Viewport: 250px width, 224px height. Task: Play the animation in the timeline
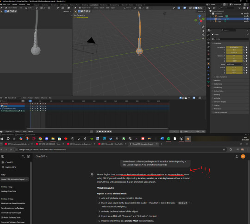point(105,132)
